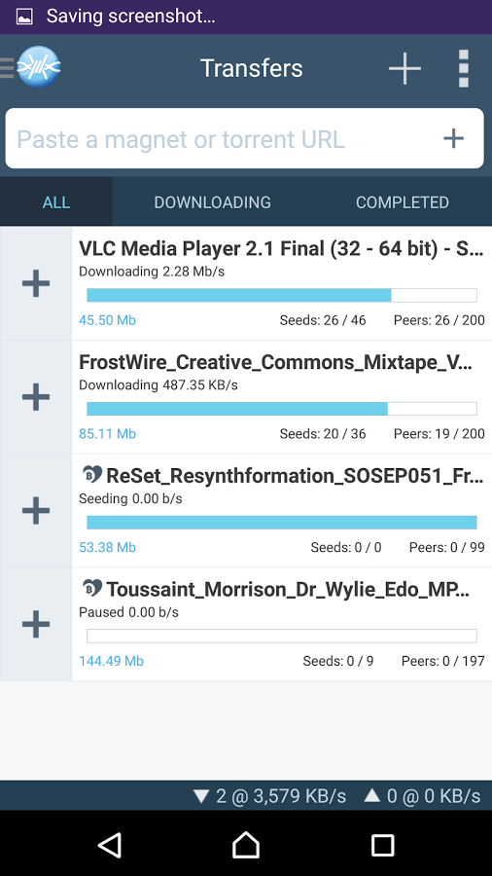Tap the Android recent apps square button
The width and height of the screenshot is (492, 876).
[x=383, y=845]
